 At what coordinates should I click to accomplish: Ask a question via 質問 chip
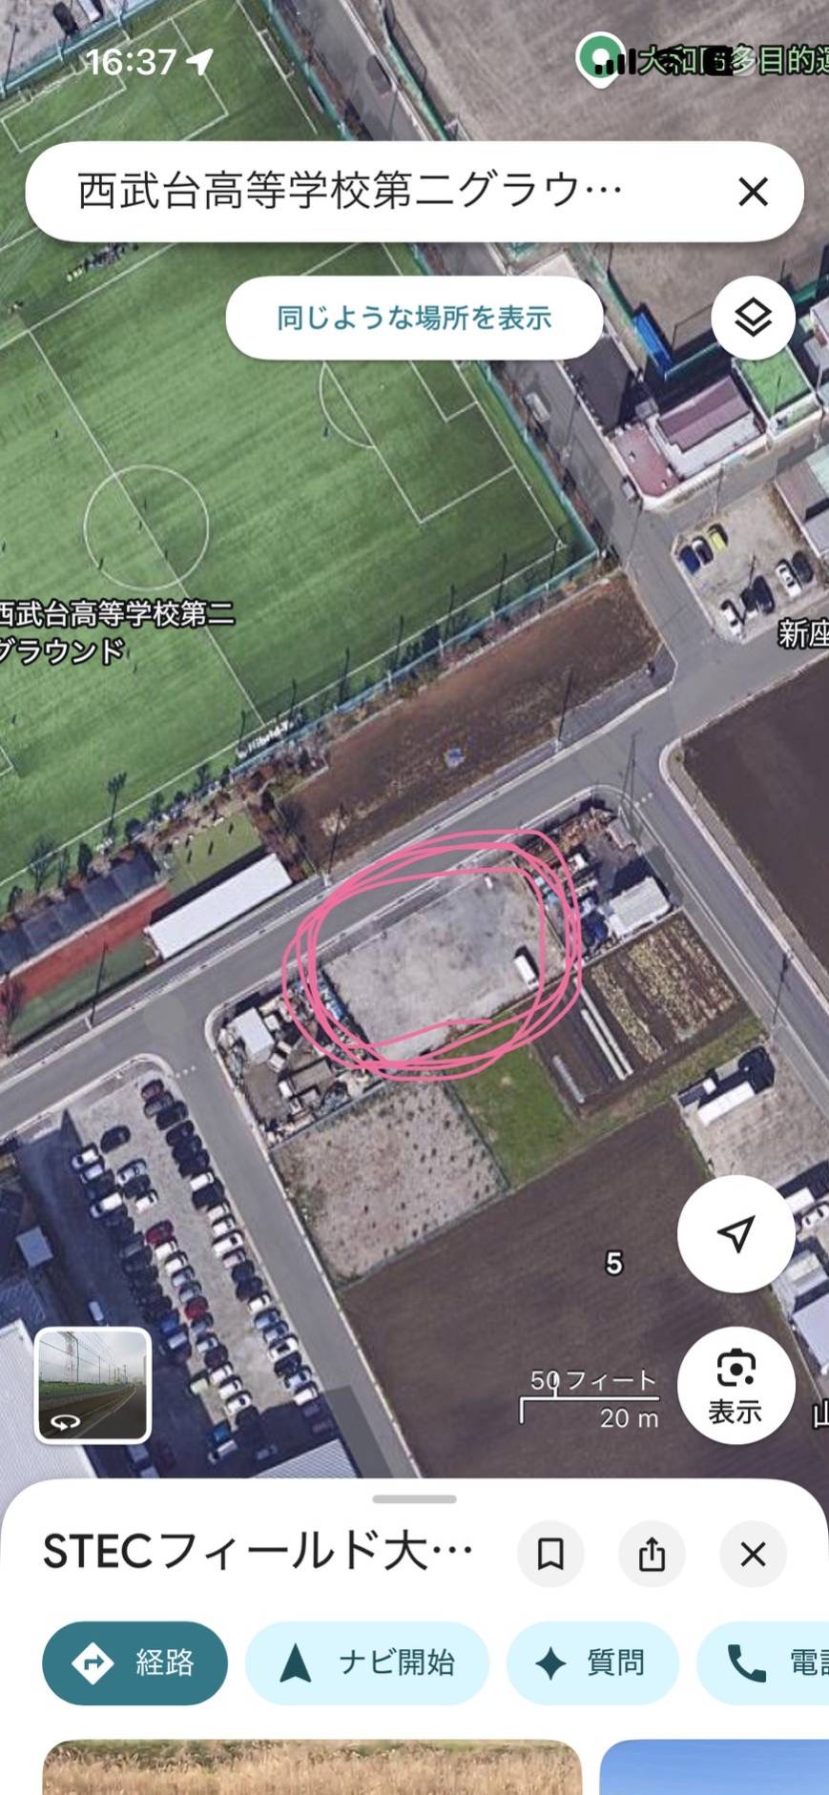[x=592, y=1663]
